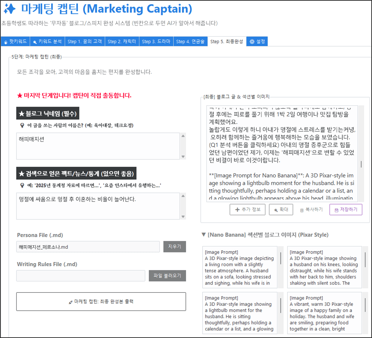372x338 pixels.
Task: Click the magnifier icon on the 확대 button
Action: (x=275, y=209)
